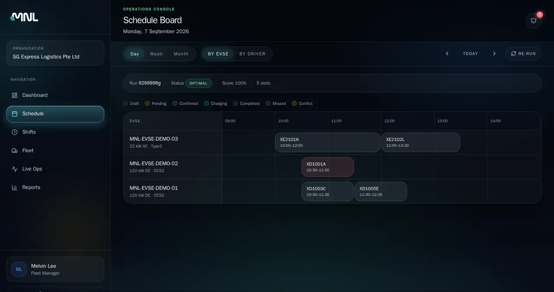This screenshot has width=554, height=292.
Task: Click the Live Ops pulse icon
Action: coord(15,169)
